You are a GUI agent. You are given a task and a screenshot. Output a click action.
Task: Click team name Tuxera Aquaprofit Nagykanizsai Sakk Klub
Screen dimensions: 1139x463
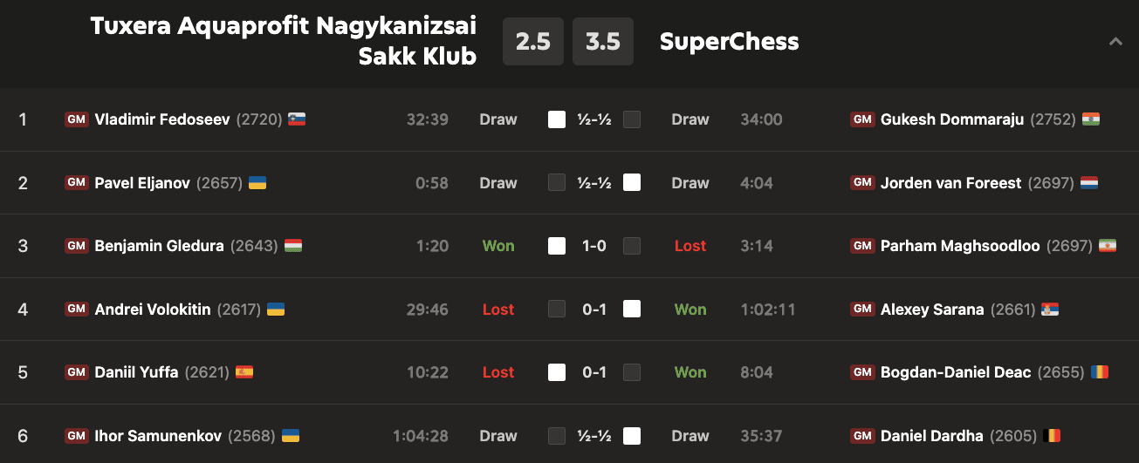(x=285, y=41)
